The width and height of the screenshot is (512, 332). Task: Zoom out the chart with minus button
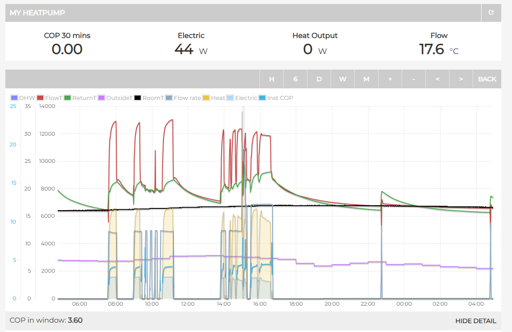coord(414,79)
